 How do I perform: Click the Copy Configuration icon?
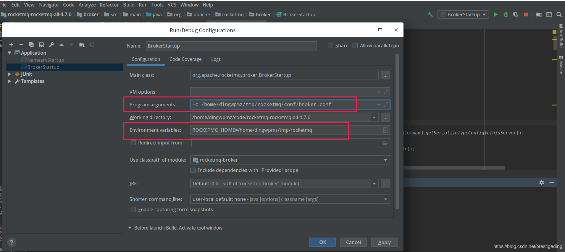point(31,45)
